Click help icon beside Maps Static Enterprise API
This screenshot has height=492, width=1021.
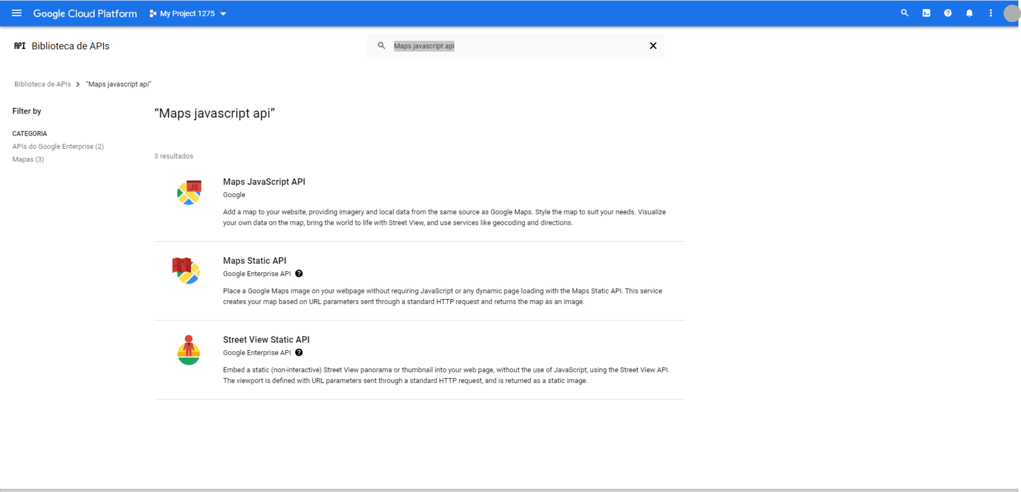[299, 273]
